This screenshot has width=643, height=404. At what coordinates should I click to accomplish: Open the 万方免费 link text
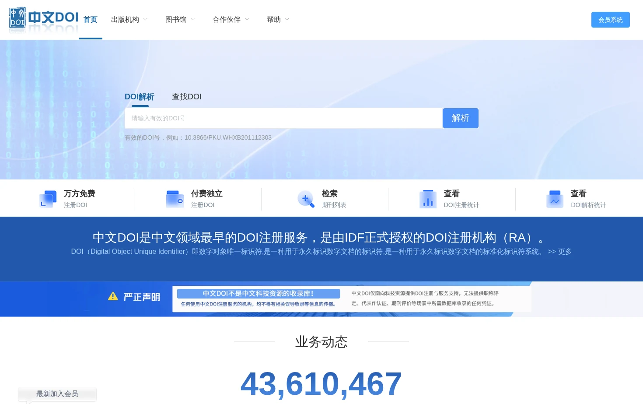click(x=80, y=193)
